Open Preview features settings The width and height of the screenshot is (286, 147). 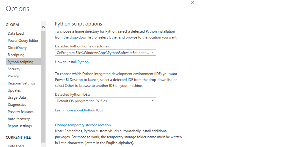pyautogui.click(x=21, y=112)
